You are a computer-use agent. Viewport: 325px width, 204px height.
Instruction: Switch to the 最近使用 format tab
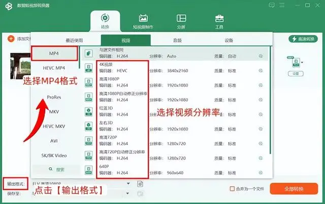[74, 40]
